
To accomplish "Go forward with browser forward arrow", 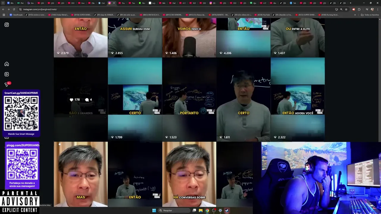I will [9, 9].
